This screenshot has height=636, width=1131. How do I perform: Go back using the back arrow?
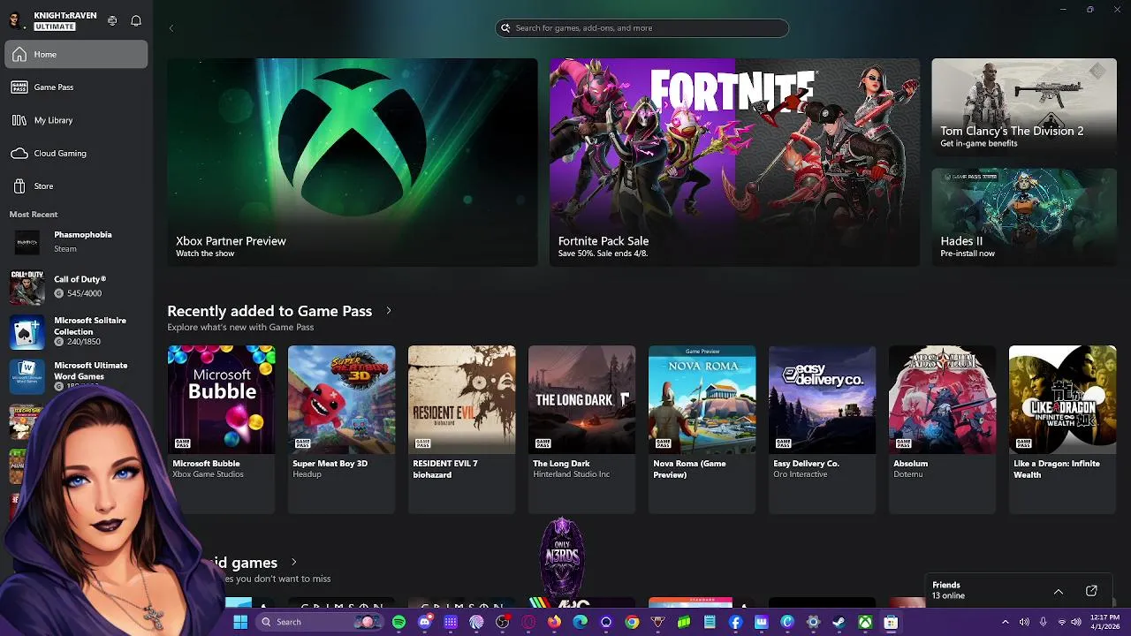click(171, 28)
